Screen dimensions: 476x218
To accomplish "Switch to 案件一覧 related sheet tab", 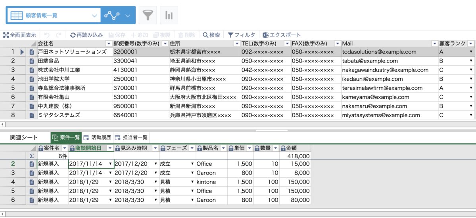I will coord(66,138).
